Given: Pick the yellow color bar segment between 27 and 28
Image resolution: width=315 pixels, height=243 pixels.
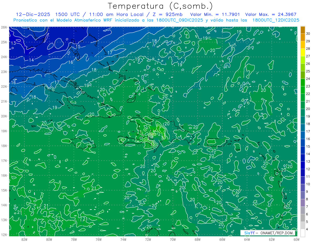Looking at the screenshot, I should (x=303, y=52).
